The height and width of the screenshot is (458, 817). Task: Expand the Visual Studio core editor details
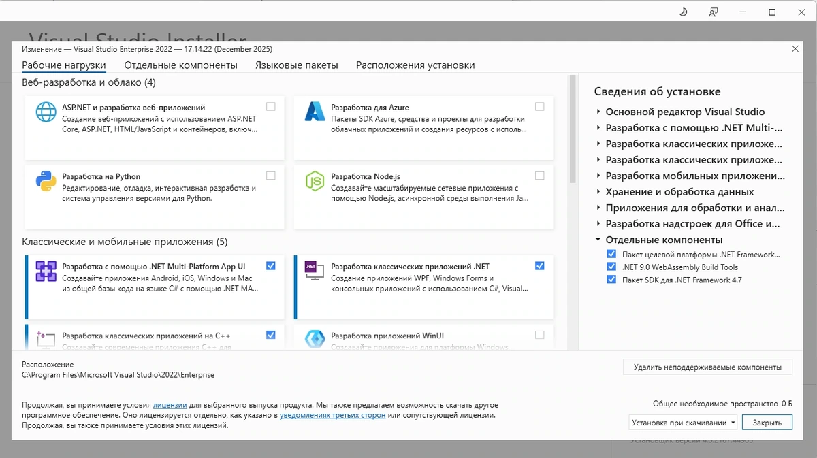pos(598,112)
